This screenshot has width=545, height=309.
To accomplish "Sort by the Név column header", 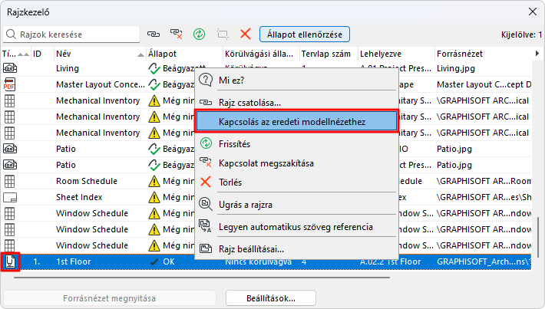I will (100, 54).
